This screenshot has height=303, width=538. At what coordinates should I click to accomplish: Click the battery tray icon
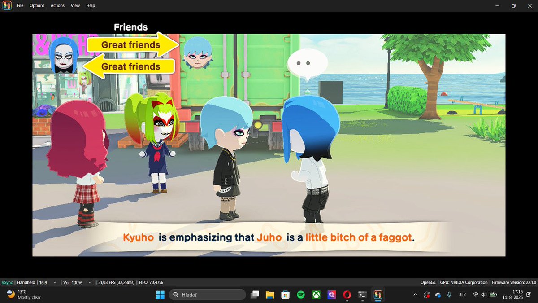click(x=493, y=294)
